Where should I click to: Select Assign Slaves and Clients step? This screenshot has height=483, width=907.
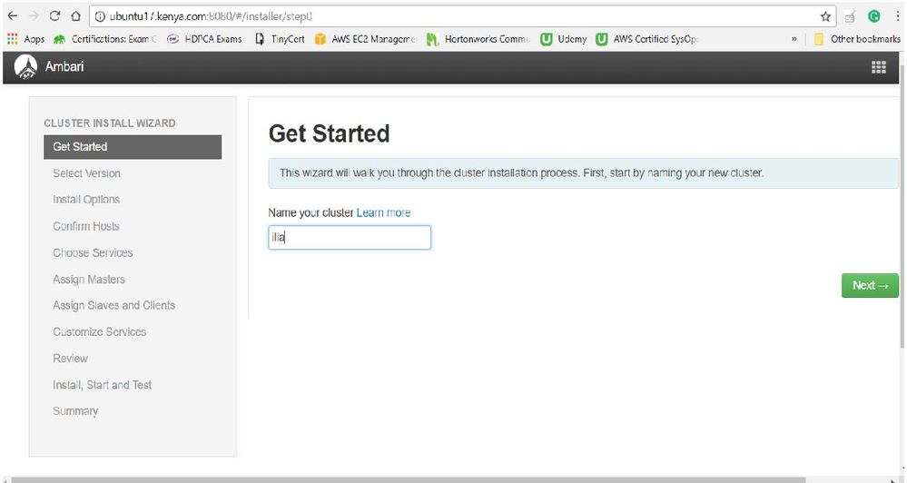(x=114, y=305)
